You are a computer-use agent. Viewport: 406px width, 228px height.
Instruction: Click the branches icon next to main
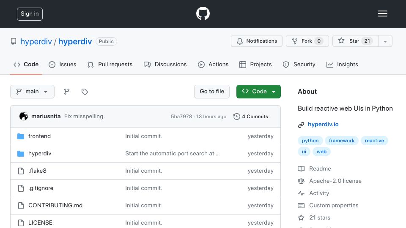(x=67, y=92)
